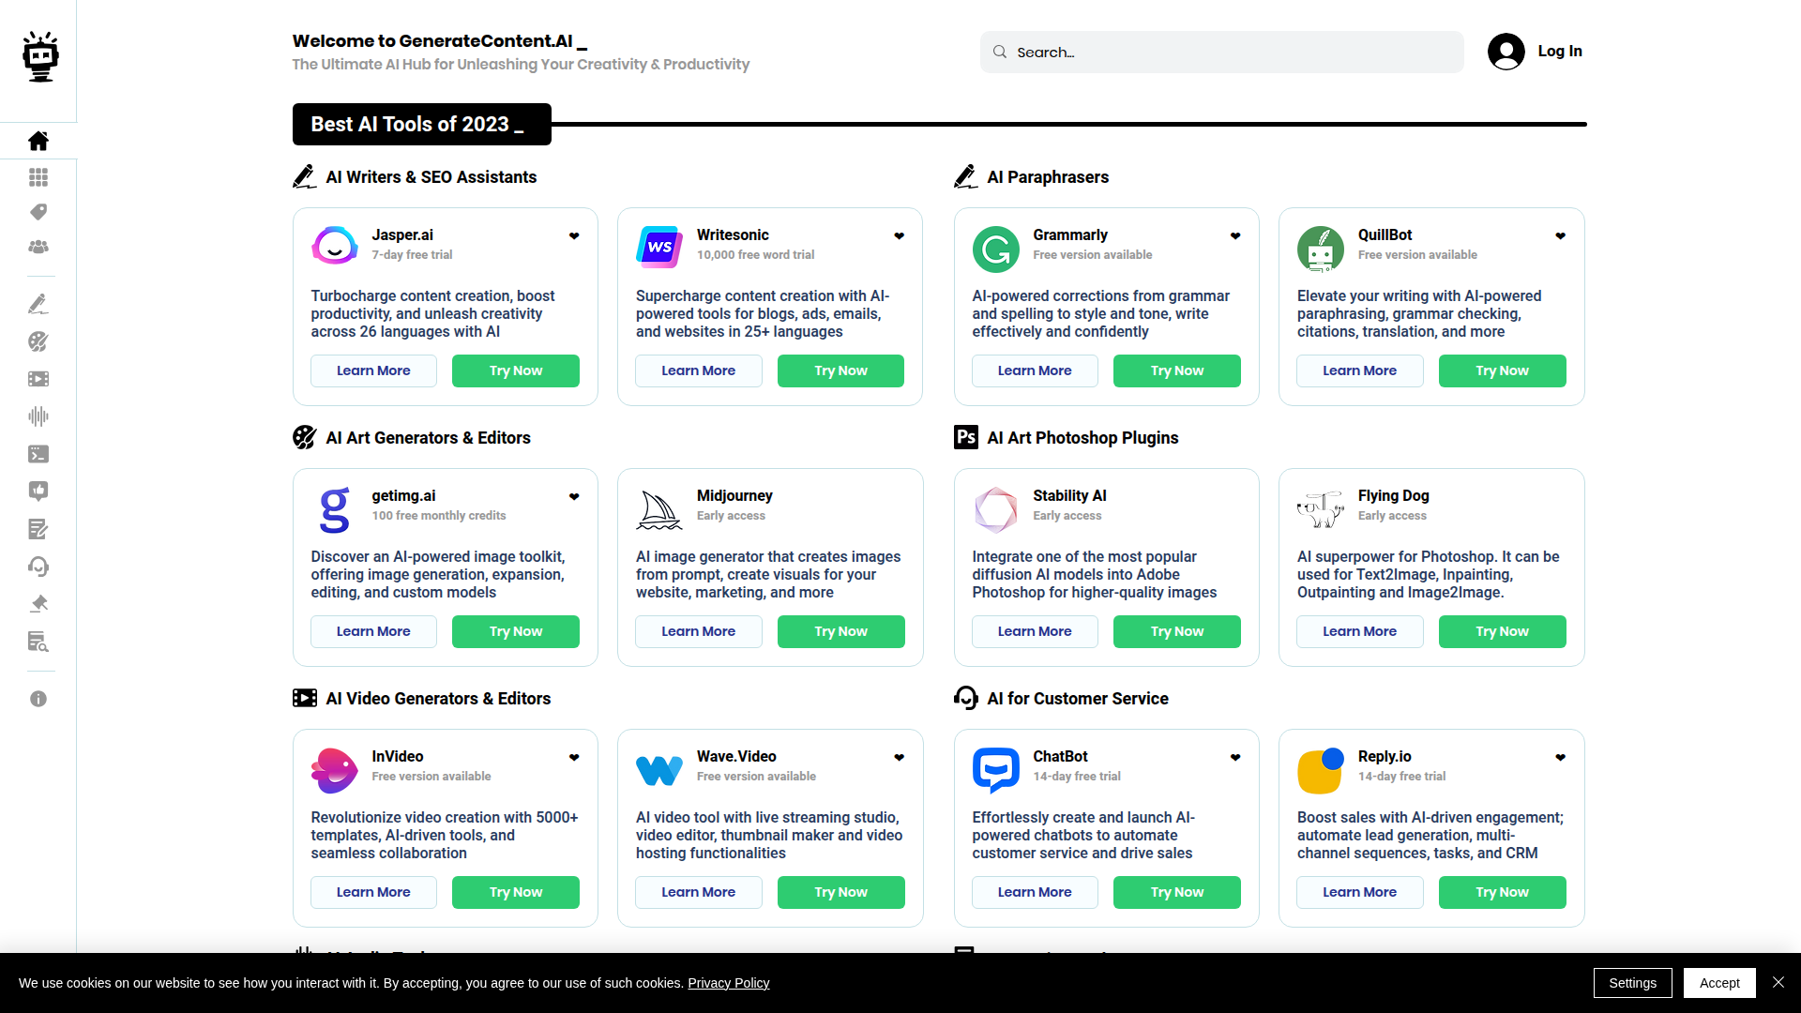The width and height of the screenshot is (1801, 1013).
Task: Click the getimg.ai logo
Action: [335, 510]
